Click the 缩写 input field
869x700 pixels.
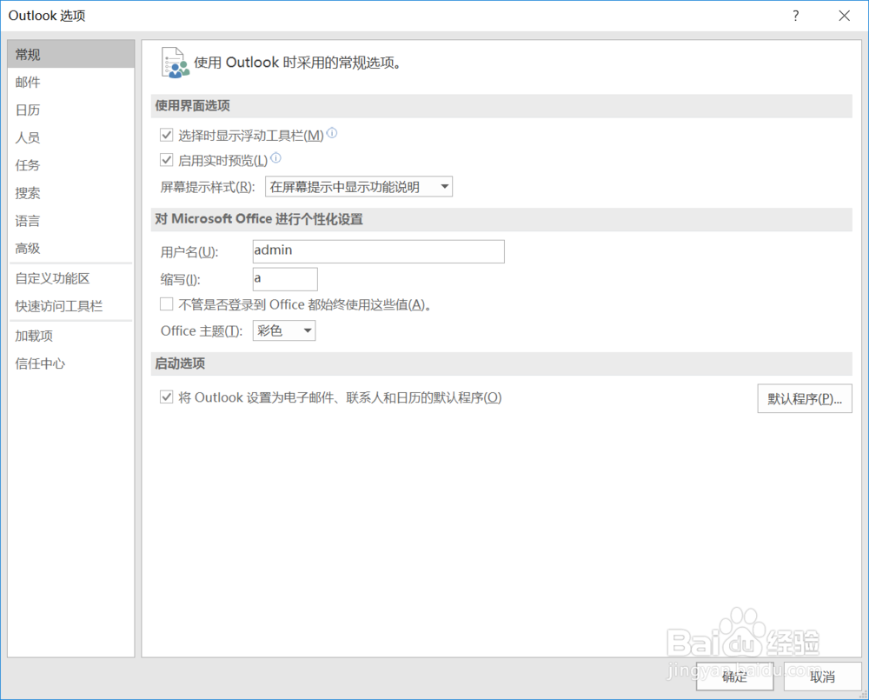click(x=285, y=278)
